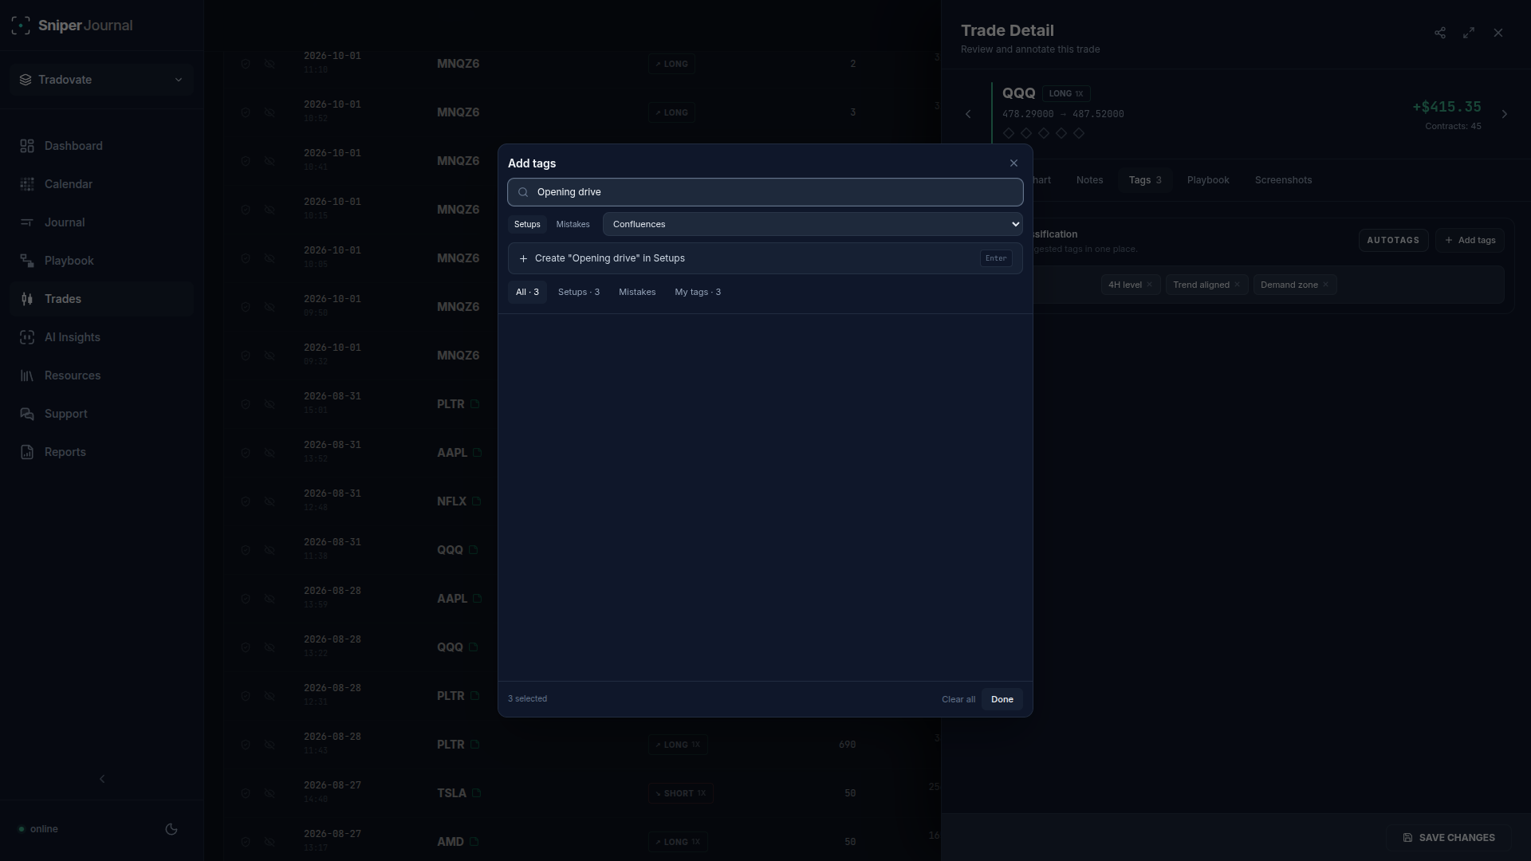1531x861 pixels.
Task: Open the Journal sidebar icon
Action: point(27,222)
